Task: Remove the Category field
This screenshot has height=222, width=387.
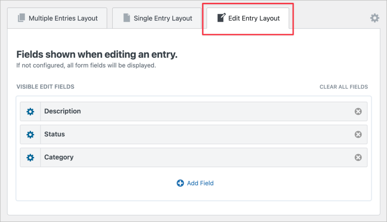Action: (x=358, y=157)
